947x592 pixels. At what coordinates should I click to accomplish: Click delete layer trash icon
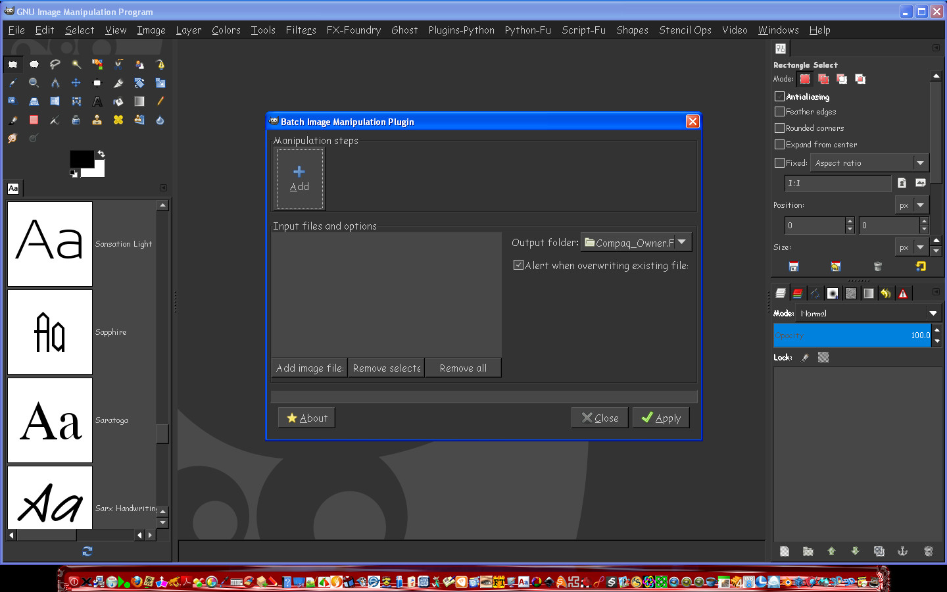928,551
